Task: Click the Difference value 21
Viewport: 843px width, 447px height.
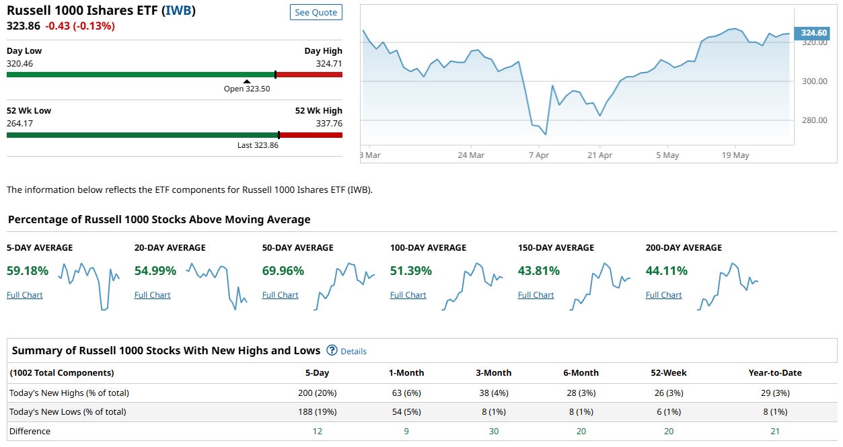Action: click(775, 432)
